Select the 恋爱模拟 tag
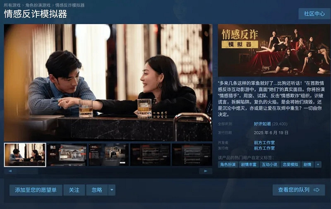The width and height of the screenshot is (331, 209). point(290,164)
